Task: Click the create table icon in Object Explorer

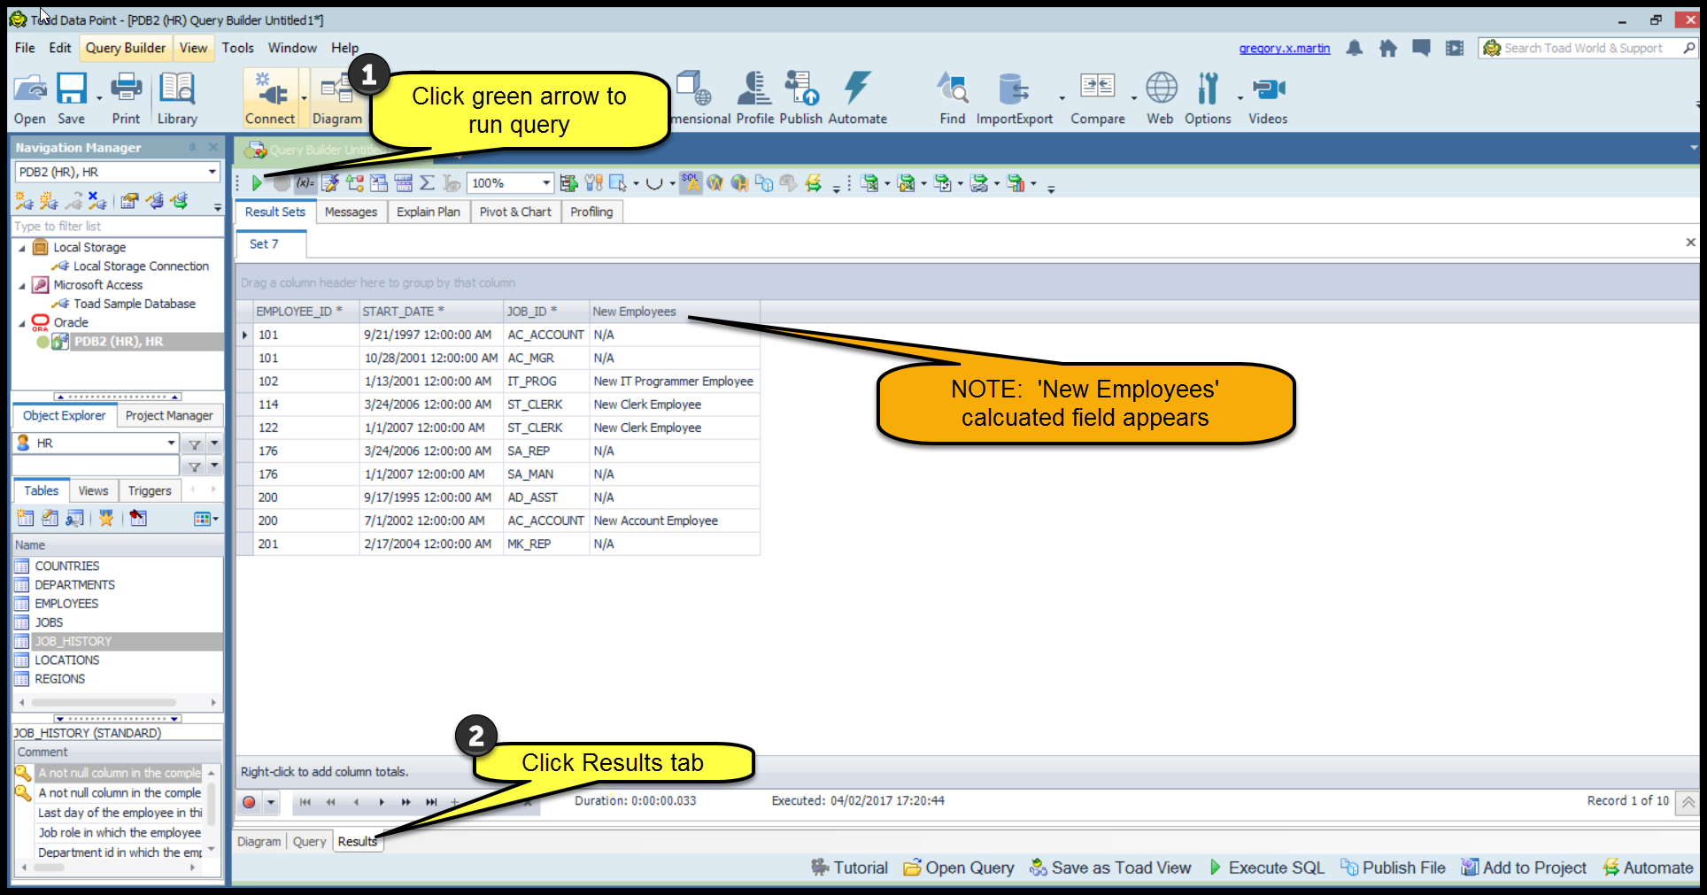Action: click(26, 518)
